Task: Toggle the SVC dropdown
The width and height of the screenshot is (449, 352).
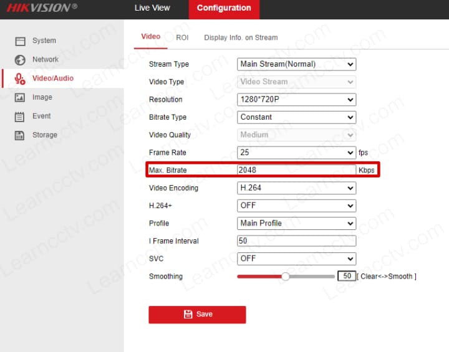Action: [296, 259]
